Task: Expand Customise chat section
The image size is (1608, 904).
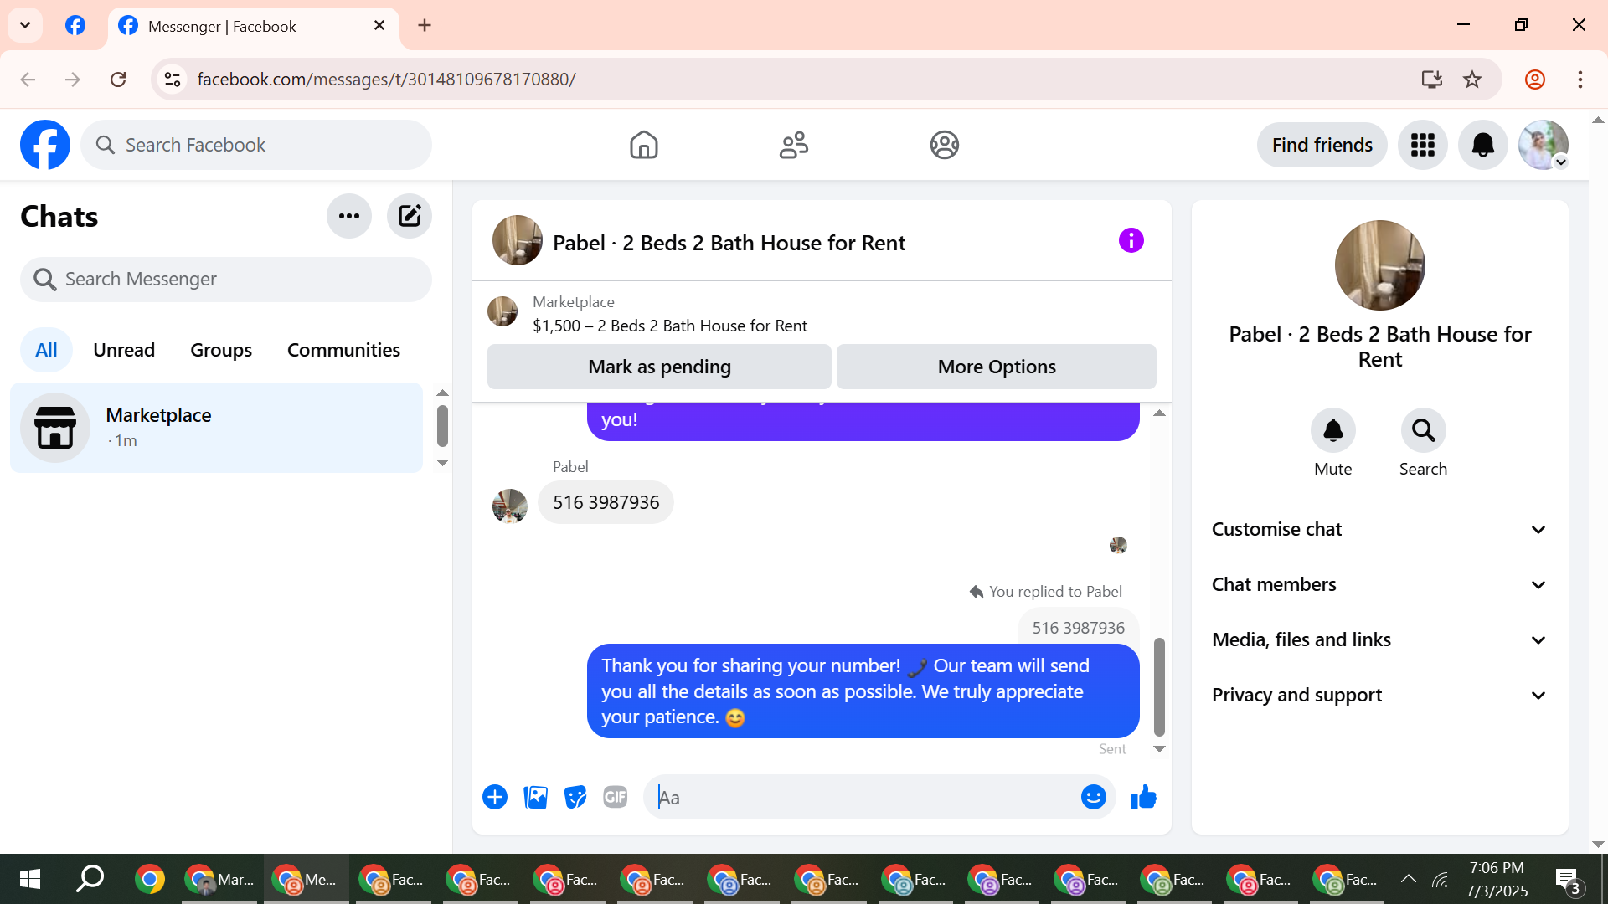Action: pos(1379,530)
